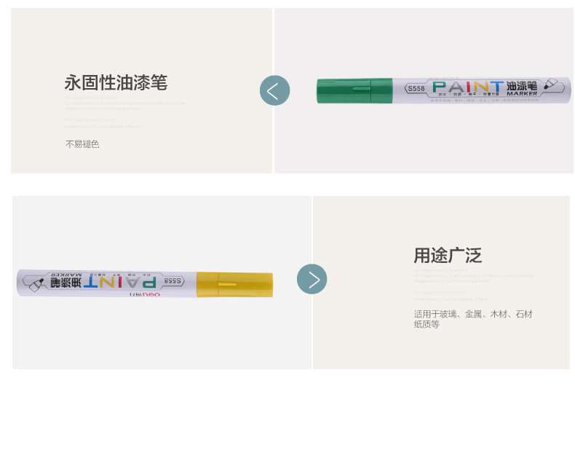The width and height of the screenshot is (575, 453).
Task: Click the 不易褪色 caption
Action: click(x=82, y=144)
